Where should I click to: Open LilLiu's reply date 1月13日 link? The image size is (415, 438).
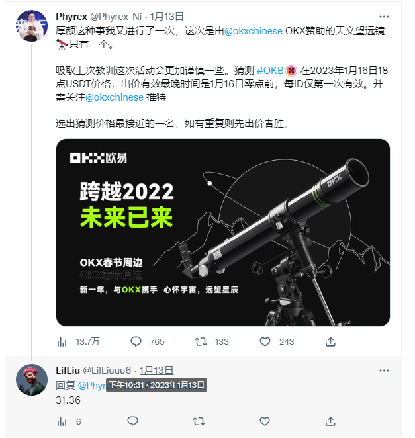(x=156, y=371)
